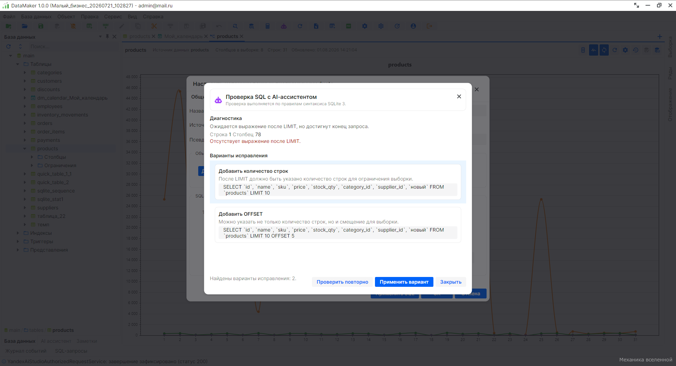This screenshot has height=366, width=676.
Task: Expand the categories table node
Action: pos(25,72)
